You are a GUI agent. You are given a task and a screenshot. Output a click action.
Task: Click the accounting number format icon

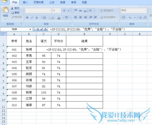(123, 18)
